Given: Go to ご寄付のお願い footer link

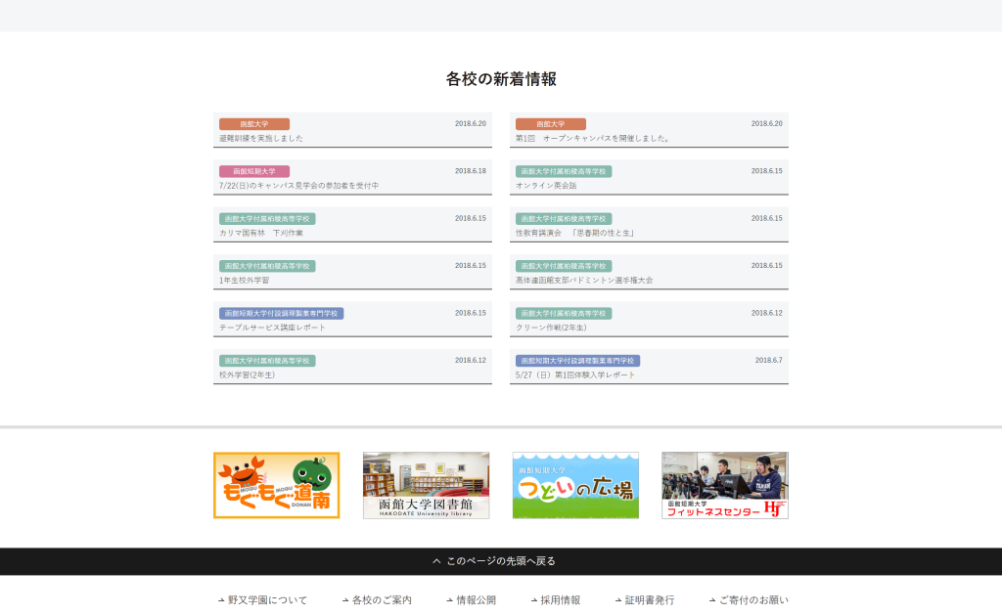Looking at the screenshot, I should 749,600.
